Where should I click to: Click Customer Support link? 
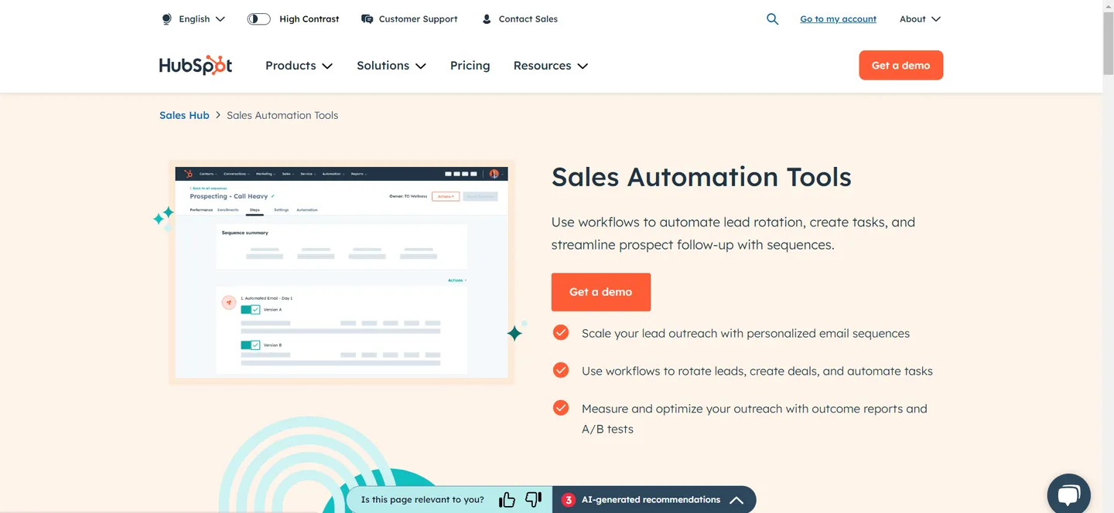[x=418, y=19]
